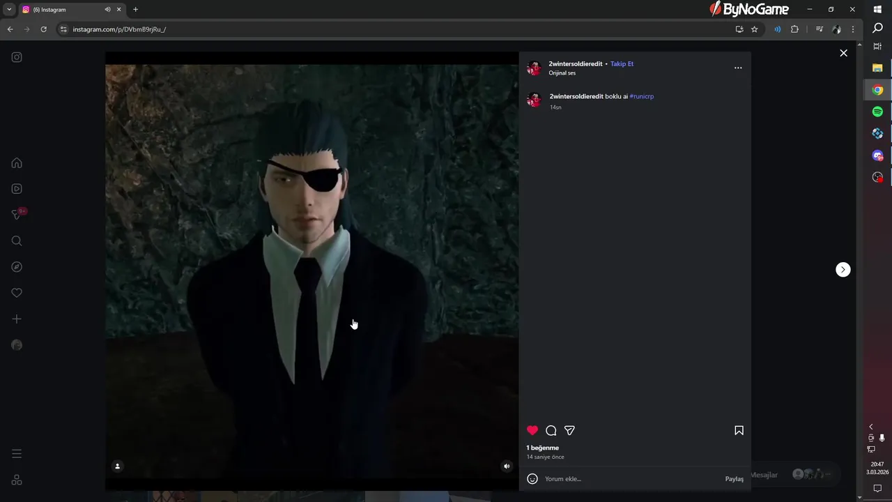Unlike the post with the red heart
Viewport: 892px width, 502px height.
(532, 430)
